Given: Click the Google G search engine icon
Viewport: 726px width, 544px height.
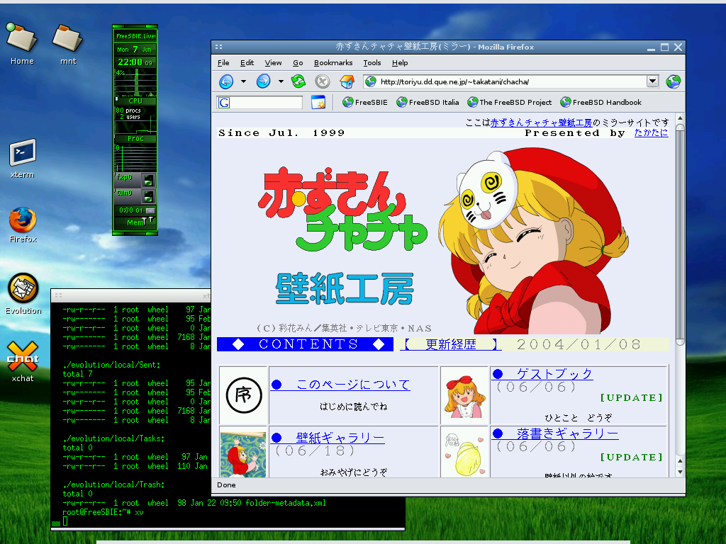Looking at the screenshot, I should 223,103.
